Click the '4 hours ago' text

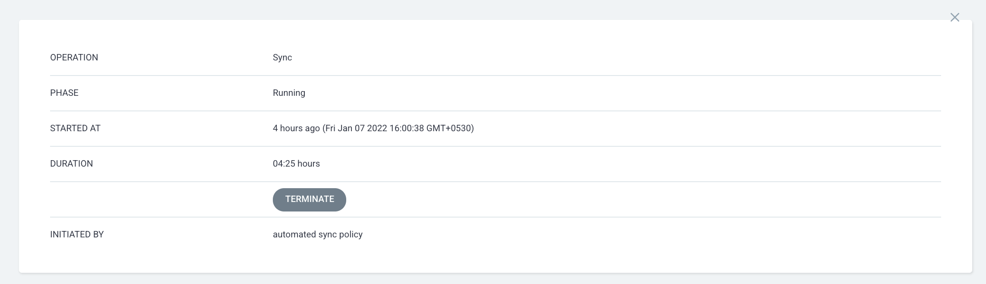click(296, 128)
